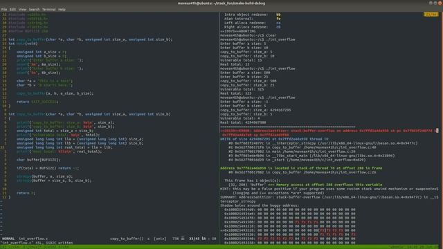The image size is (443, 249).
Task: Place cursor on 'char *b =' string line
Action: (44, 85)
